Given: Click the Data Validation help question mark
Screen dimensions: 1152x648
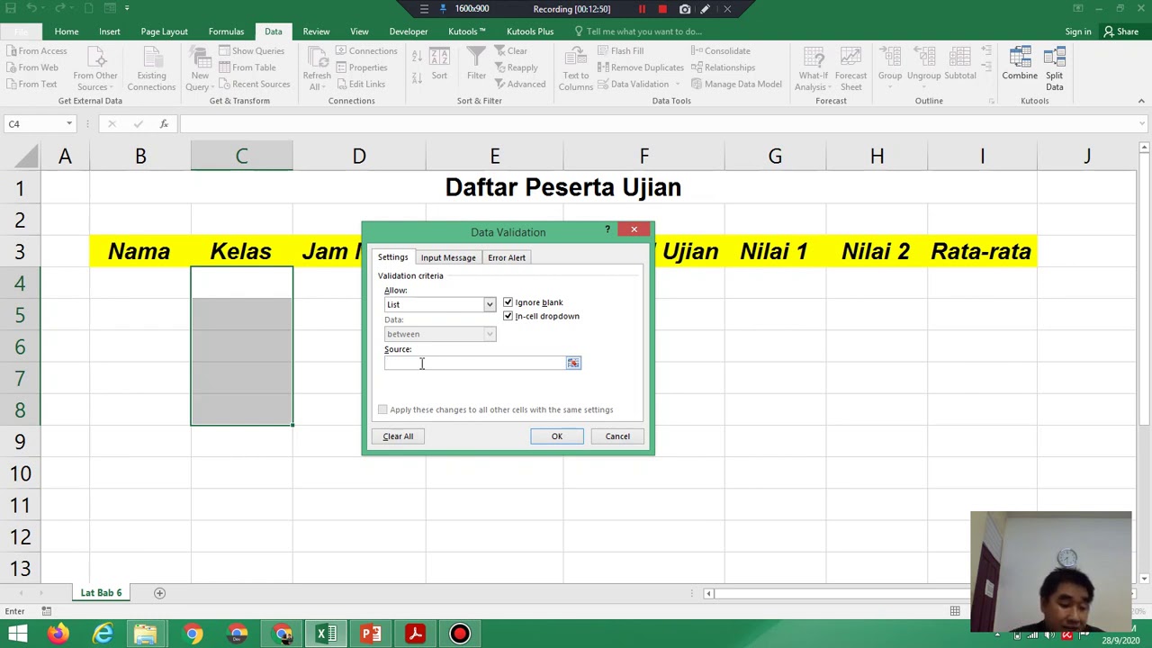Looking at the screenshot, I should pyautogui.click(x=607, y=230).
